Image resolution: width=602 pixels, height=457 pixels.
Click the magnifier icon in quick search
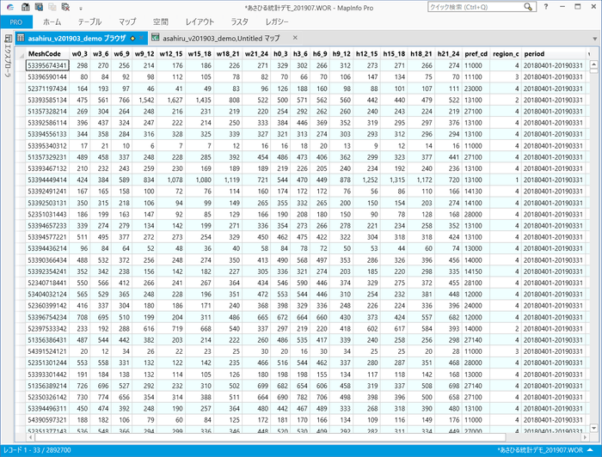click(528, 7)
